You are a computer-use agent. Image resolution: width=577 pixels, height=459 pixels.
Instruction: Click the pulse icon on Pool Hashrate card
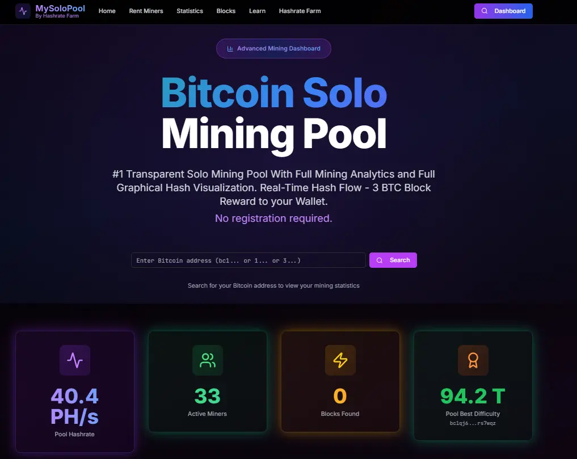(x=75, y=360)
